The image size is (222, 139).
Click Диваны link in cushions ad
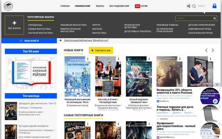point(176,113)
